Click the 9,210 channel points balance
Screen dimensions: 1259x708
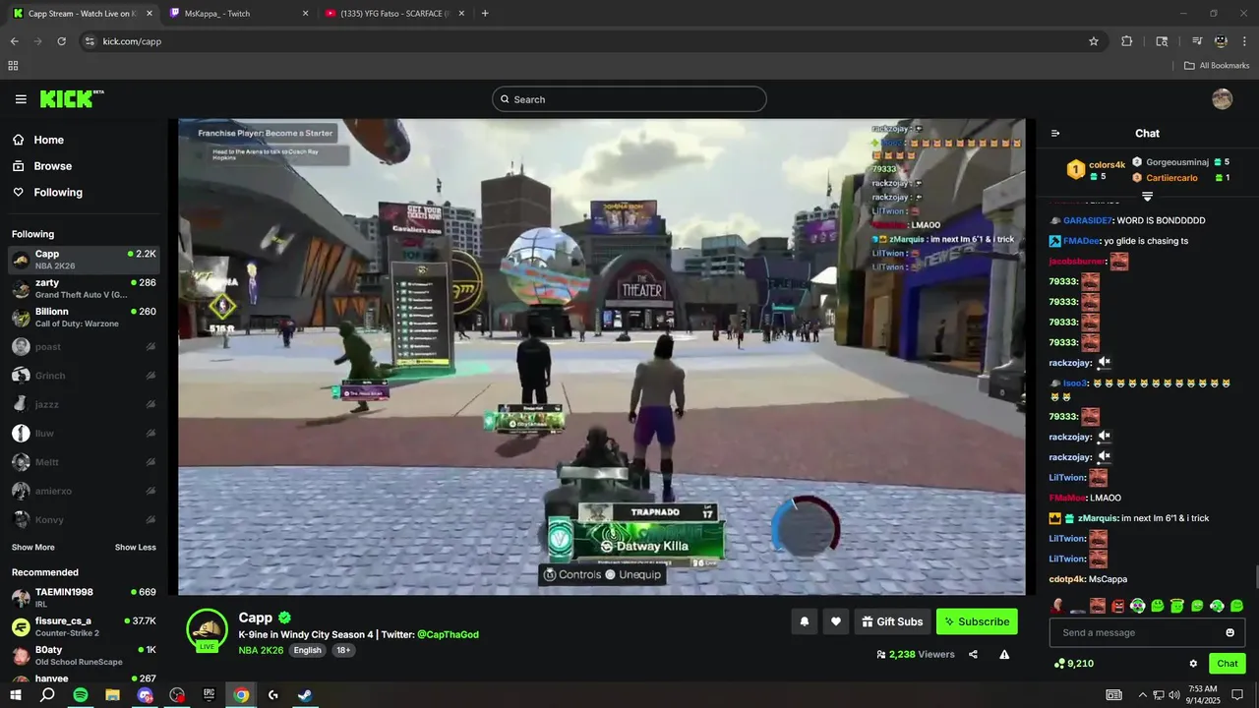tap(1073, 664)
